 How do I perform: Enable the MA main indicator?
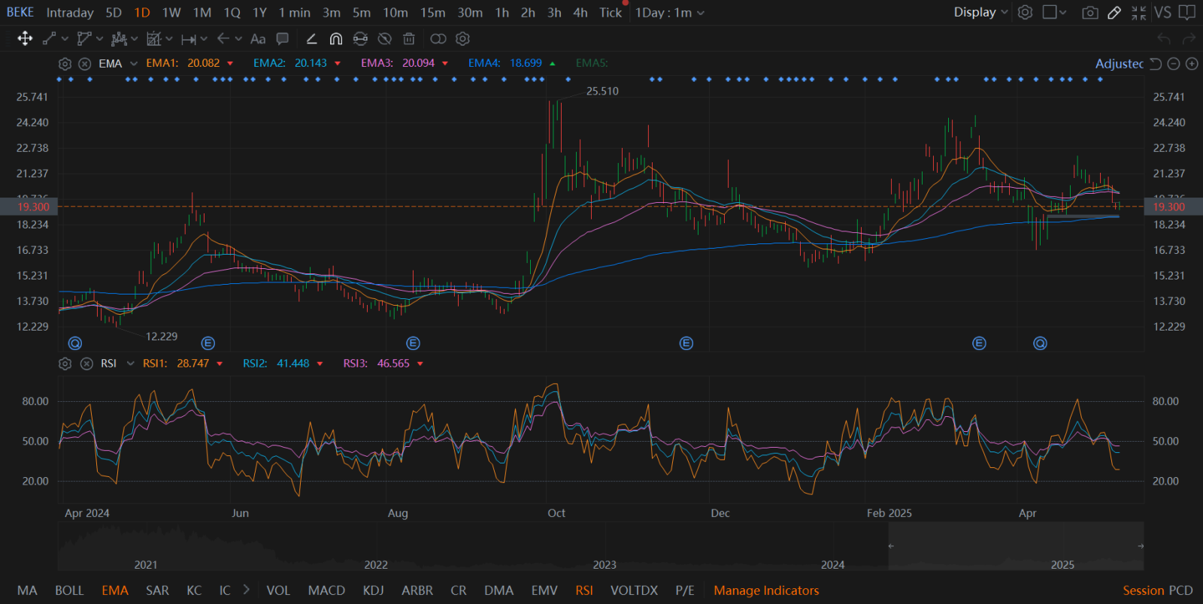coord(27,590)
